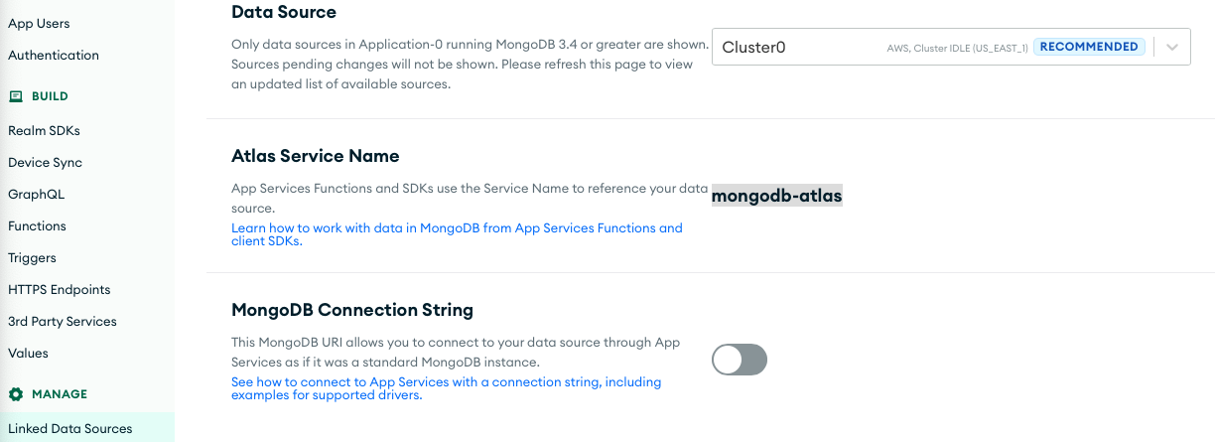Open the Learn how to work with data link

pyautogui.click(x=457, y=234)
